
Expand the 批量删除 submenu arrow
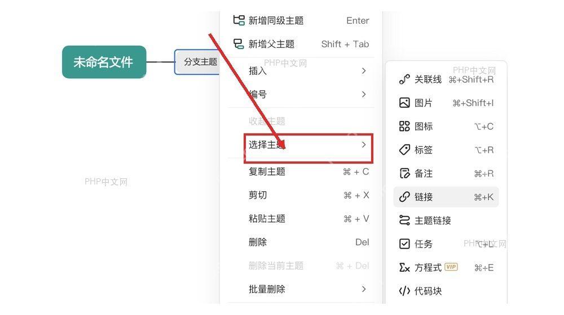[364, 289]
